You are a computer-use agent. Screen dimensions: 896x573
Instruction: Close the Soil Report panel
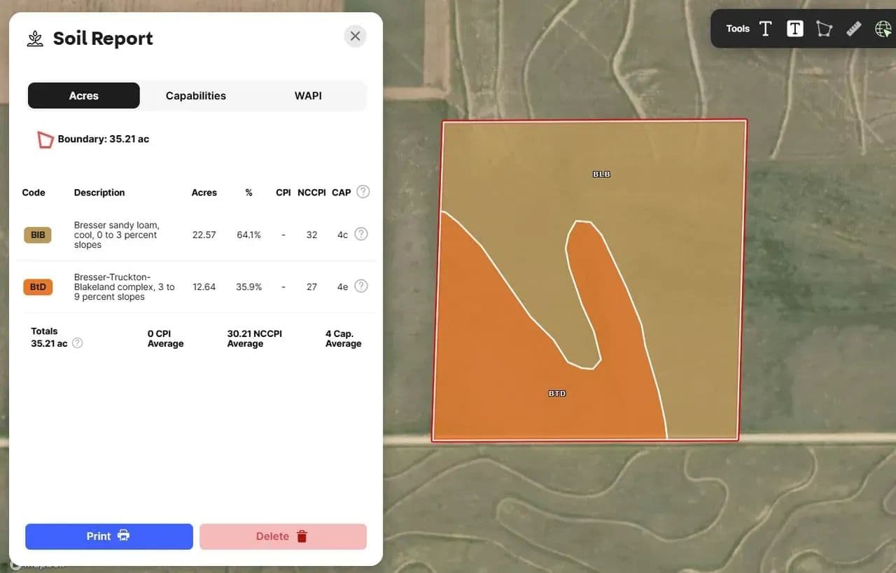tap(355, 36)
